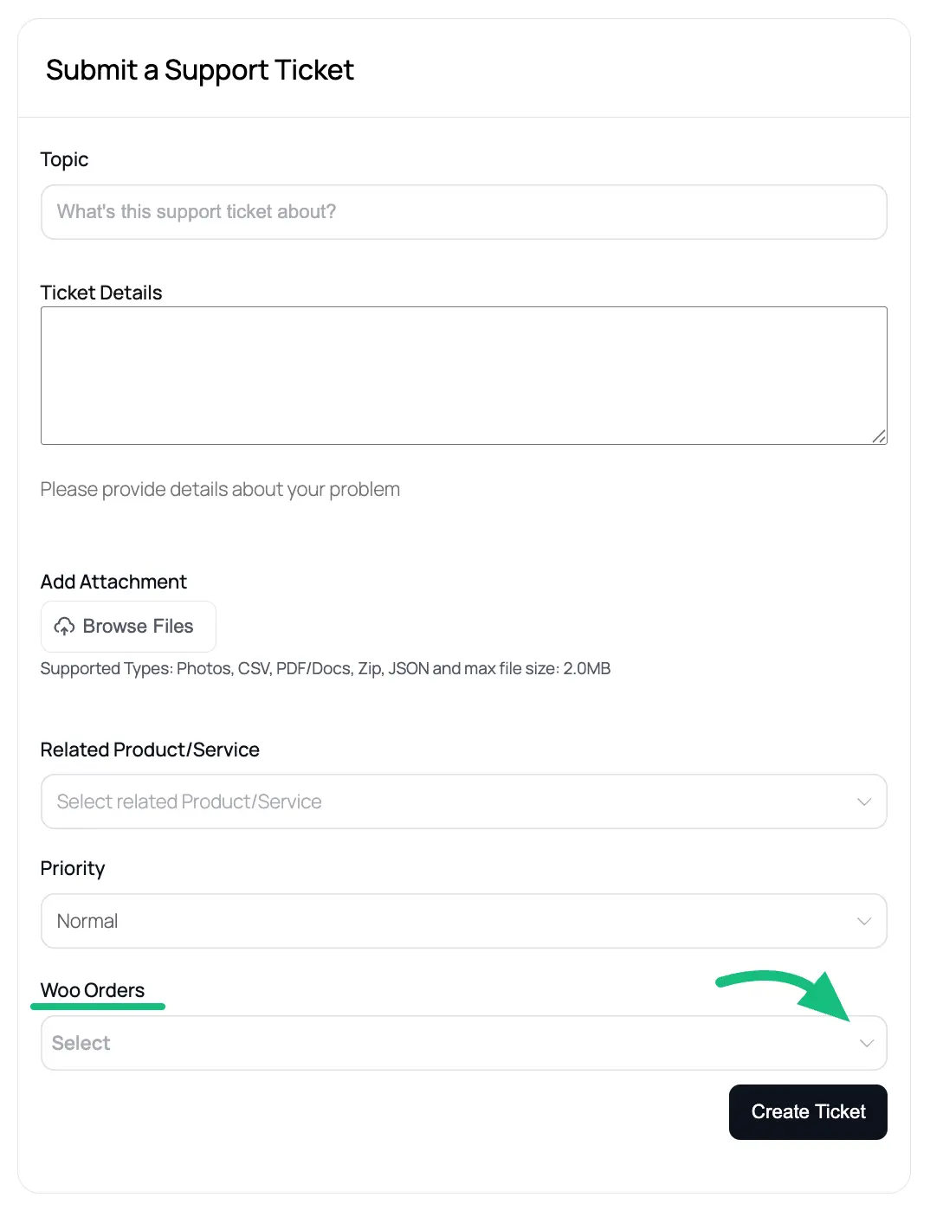Click the Supported Types helper text

click(325, 668)
